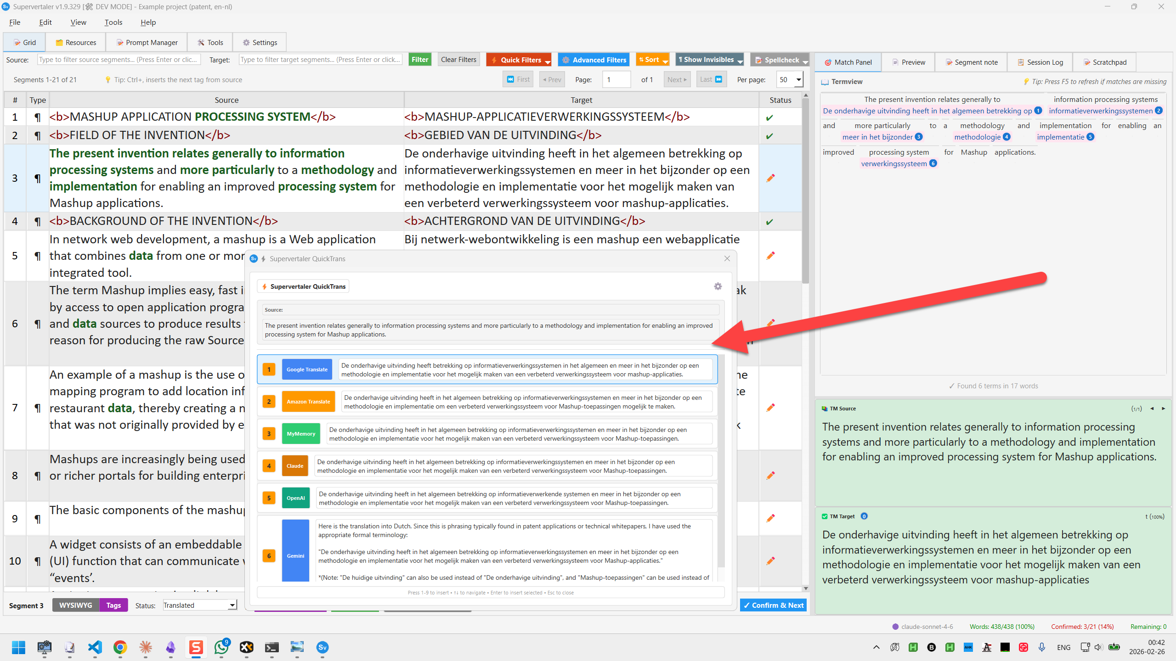Open the Status dropdown showing Translated

coord(200,605)
